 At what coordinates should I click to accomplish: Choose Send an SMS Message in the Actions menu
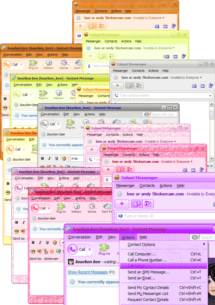tap(163, 272)
